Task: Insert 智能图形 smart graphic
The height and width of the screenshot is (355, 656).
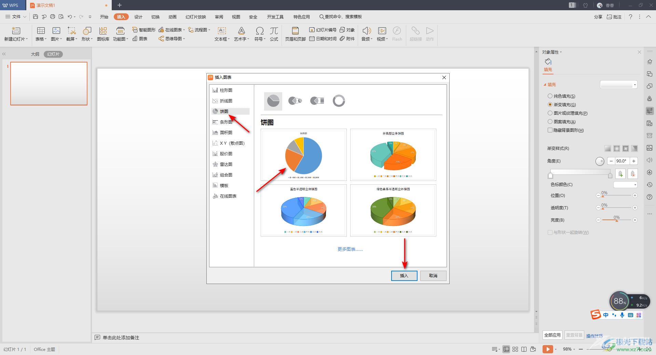Action: [x=143, y=30]
